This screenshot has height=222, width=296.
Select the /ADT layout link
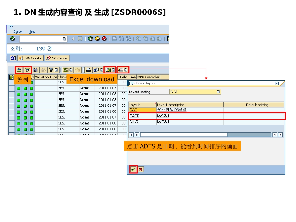(133, 110)
